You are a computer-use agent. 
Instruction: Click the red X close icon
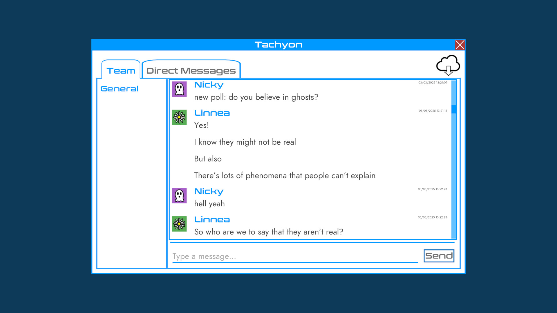460,45
